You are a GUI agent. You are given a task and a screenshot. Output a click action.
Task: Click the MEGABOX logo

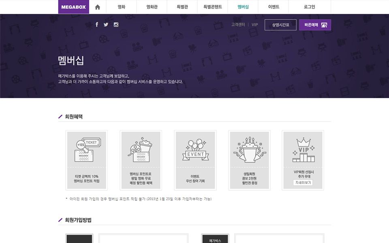(x=73, y=7)
